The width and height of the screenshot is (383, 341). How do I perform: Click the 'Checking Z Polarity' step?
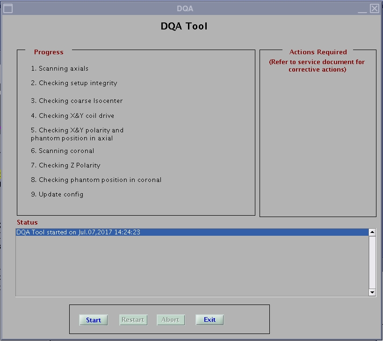click(x=65, y=166)
